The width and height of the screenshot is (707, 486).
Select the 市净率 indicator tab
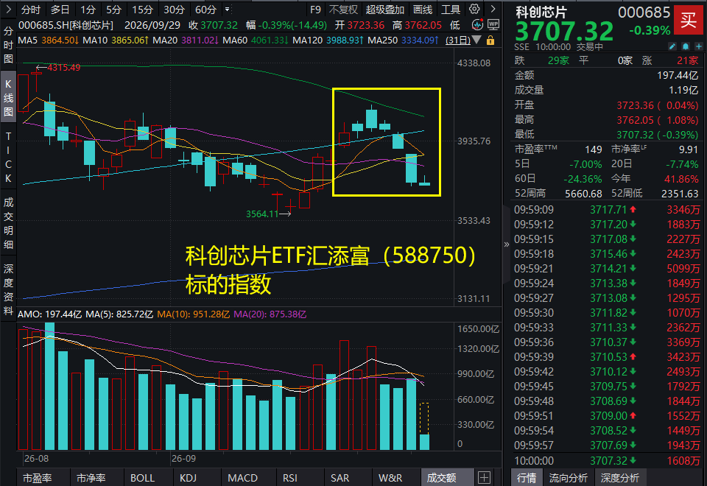[91, 478]
